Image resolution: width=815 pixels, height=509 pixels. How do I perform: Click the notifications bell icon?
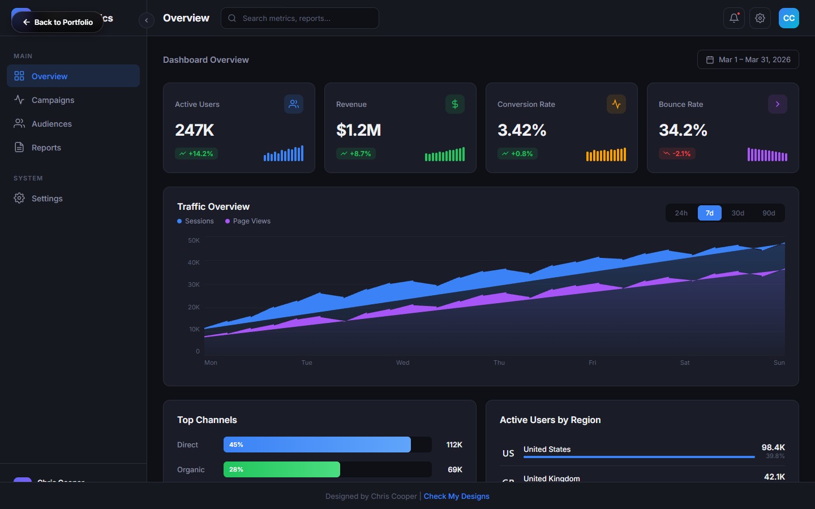pyautogui.click(x=734, y=18)
